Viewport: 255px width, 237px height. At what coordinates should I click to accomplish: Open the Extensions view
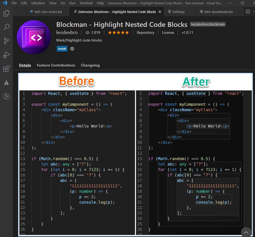tap(6, 69)
